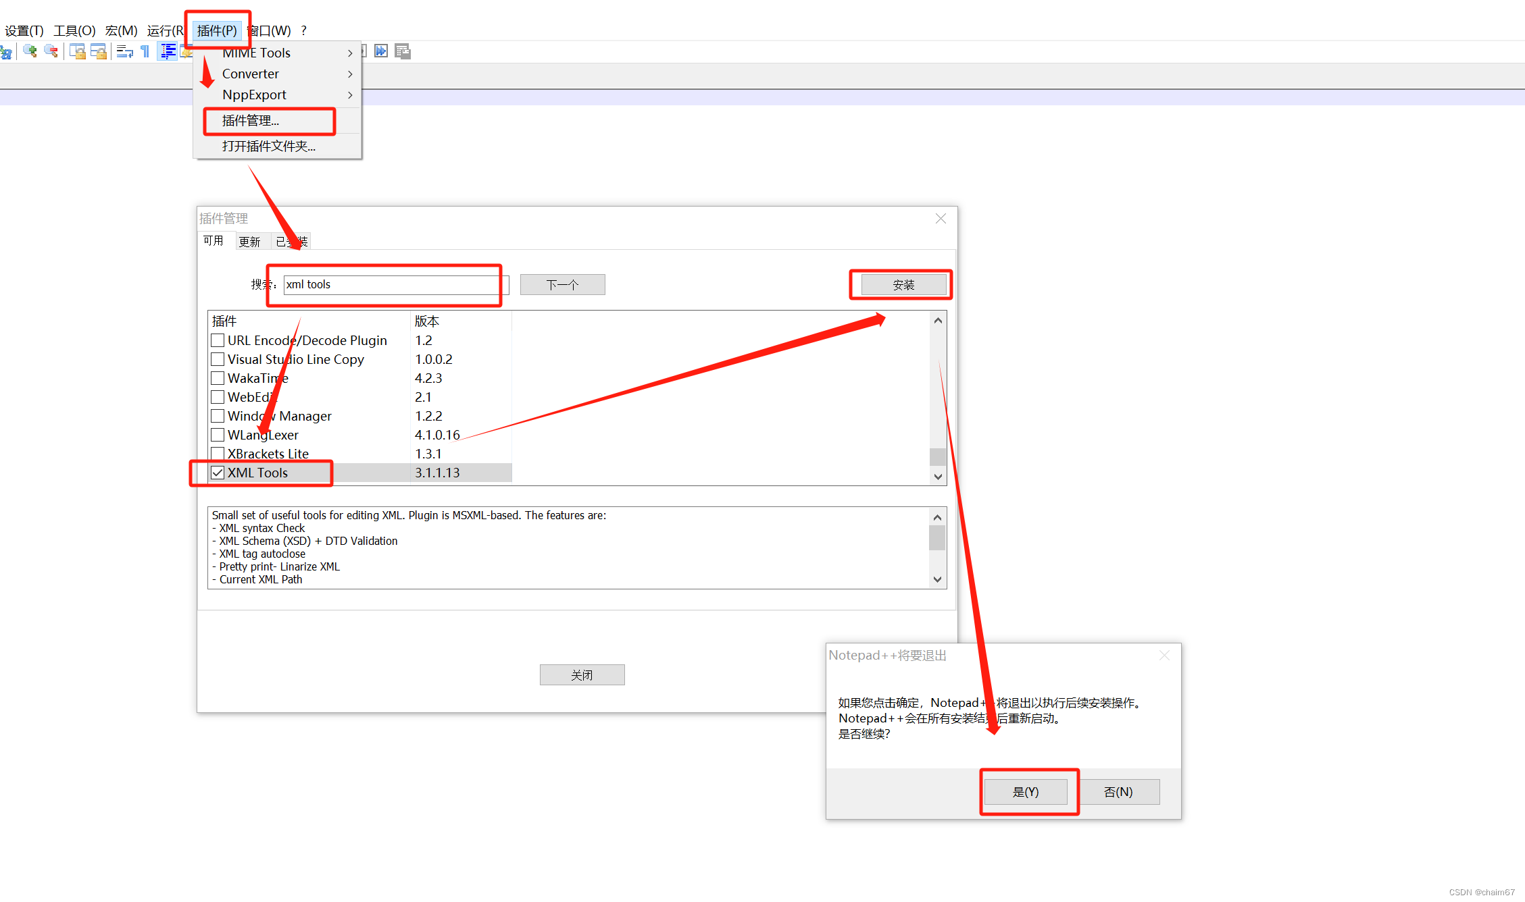1525x902 pixels.
Task: Click the zoom out toolbar icon
Action: pyautogui.click(x=51, y=51)
